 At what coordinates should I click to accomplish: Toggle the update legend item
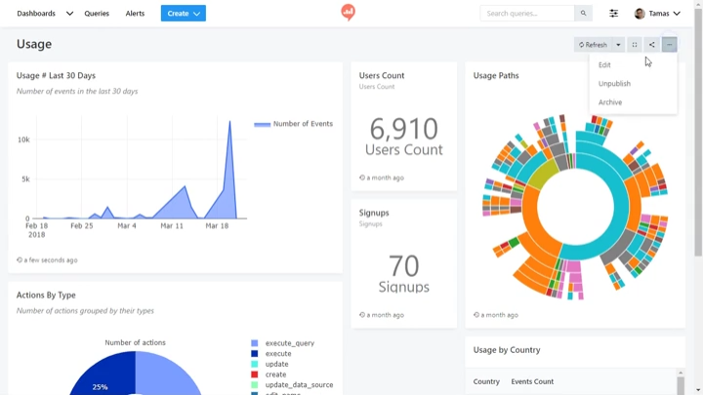click(276, 364)
